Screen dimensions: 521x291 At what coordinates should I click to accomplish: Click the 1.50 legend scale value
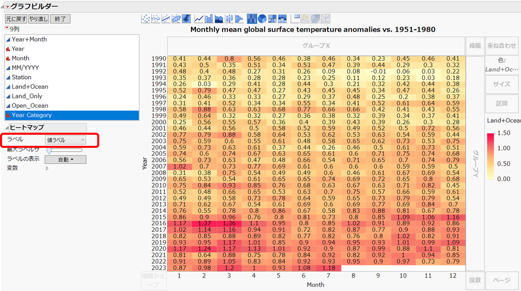click(x=504, y=133)
